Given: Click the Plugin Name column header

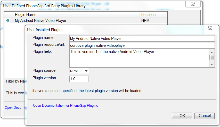Looking at the screenshot, I should pyautogui.click(x=76, y=15).
